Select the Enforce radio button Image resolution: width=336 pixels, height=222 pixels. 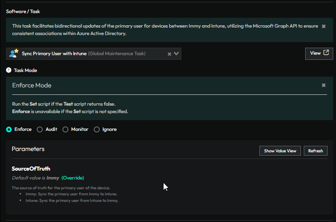click(x=9, y=129)
